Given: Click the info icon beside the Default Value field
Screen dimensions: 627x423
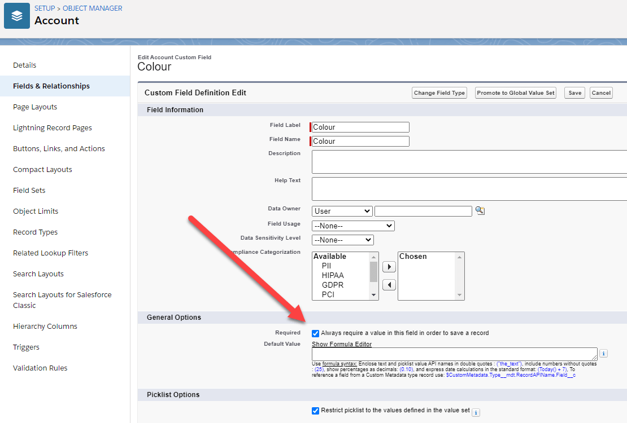Looking at the screenshot, I should coord(603,353).
